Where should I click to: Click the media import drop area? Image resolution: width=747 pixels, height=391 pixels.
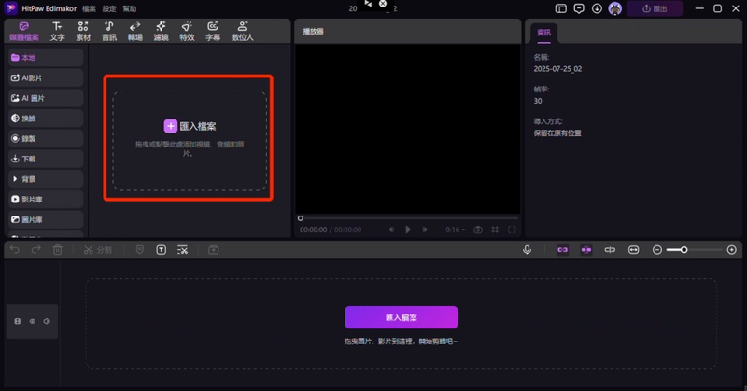click(190, 137)
